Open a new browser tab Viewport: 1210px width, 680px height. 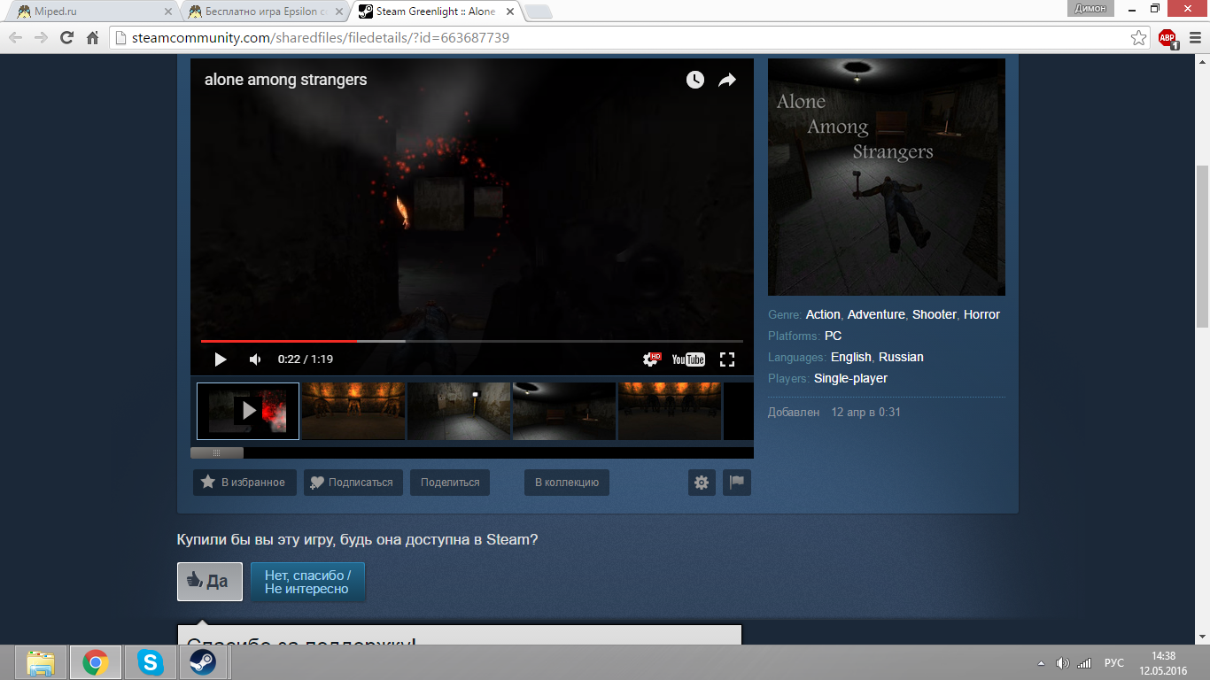[x=538, y=12]
